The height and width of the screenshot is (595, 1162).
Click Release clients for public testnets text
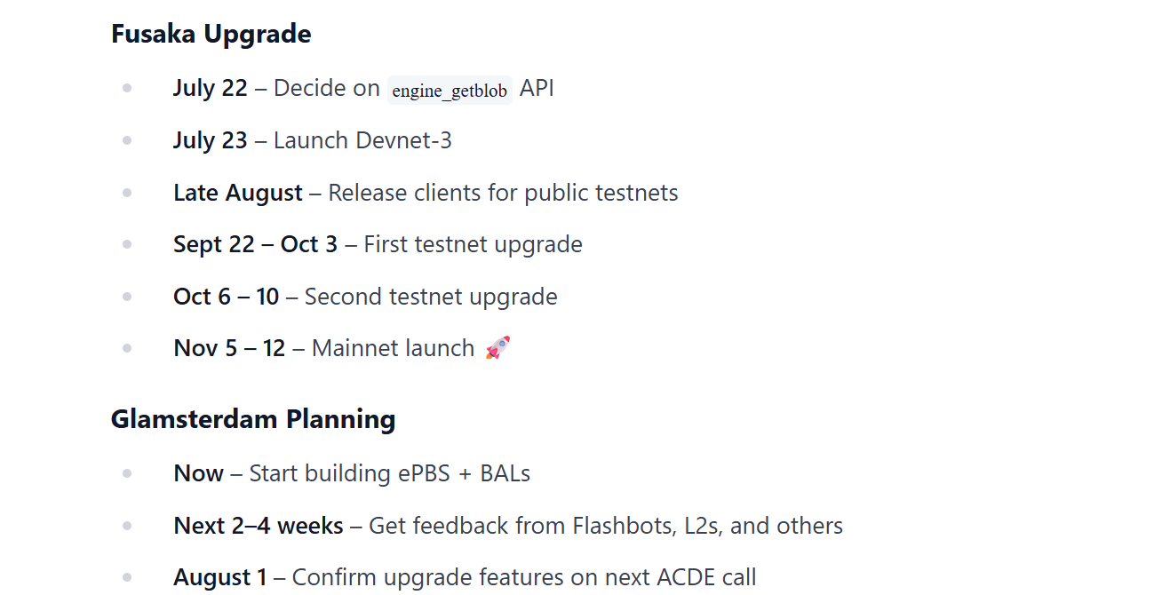click(x=503, y=194)
